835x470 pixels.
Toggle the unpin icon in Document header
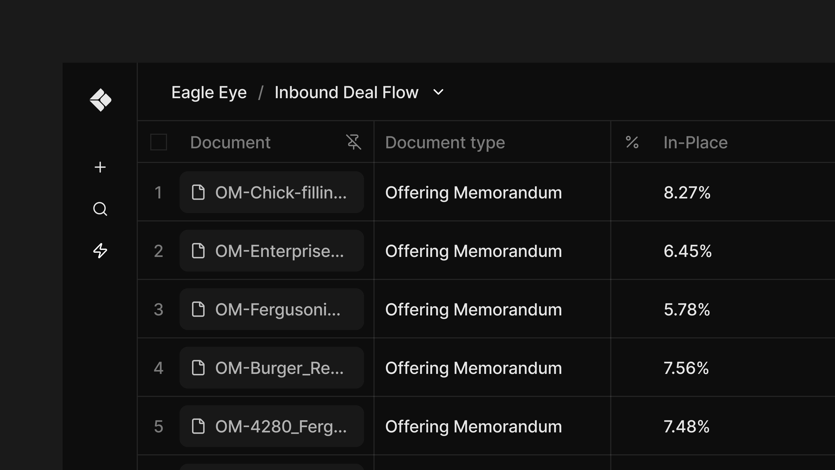click(x=354, y=142)
